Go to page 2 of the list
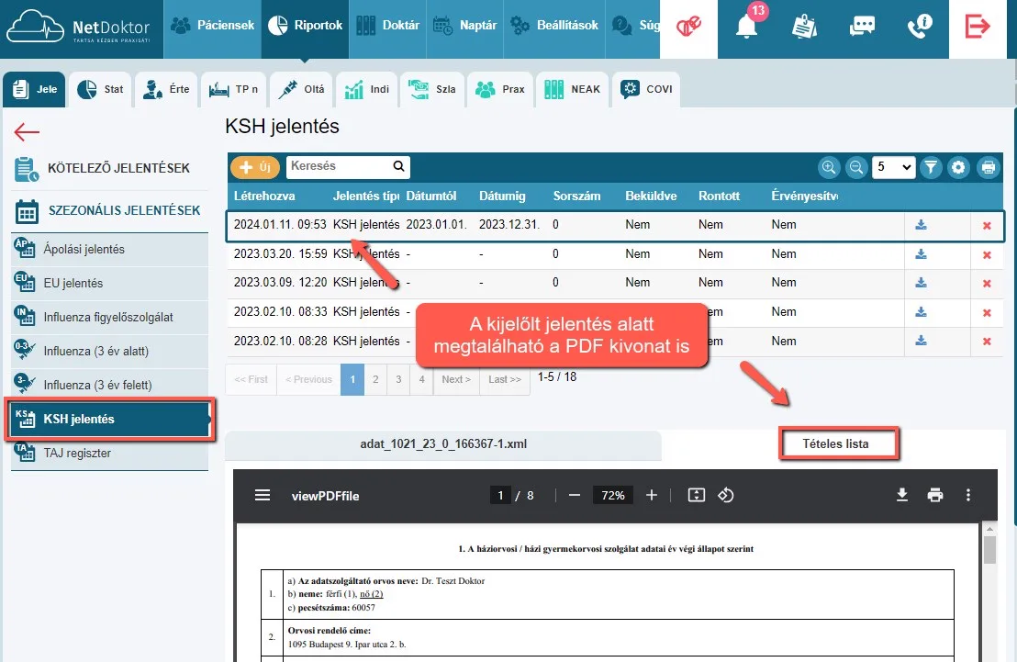This screenshot has width=1017, height=662. point(375,380)
